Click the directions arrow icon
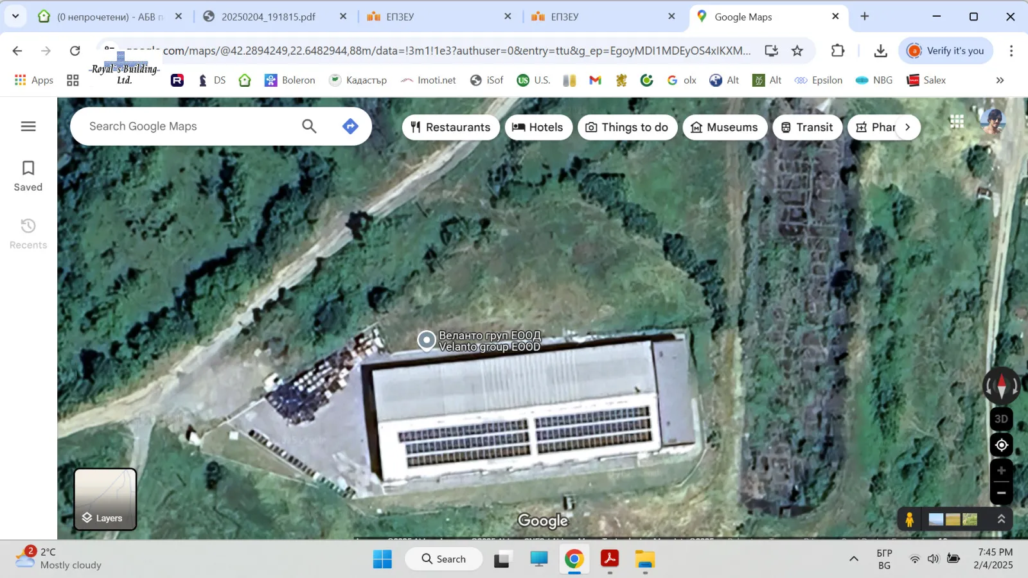Screen dimensions: 1028x578 tap(350, 127)
